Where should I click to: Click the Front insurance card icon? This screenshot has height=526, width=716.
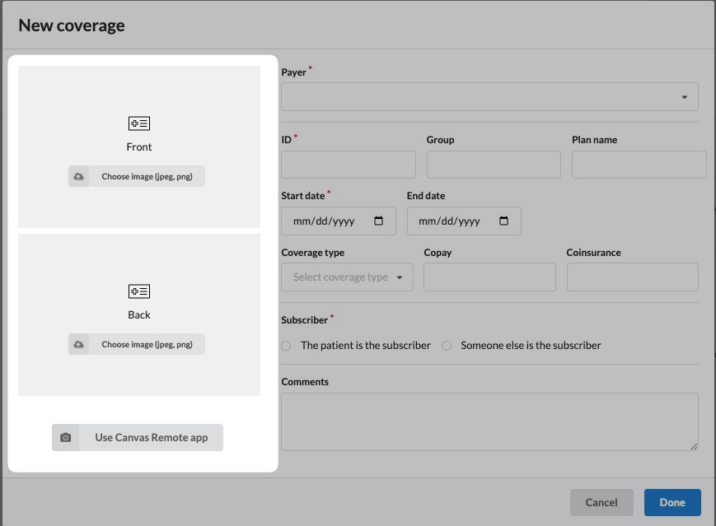pos(139,123)
